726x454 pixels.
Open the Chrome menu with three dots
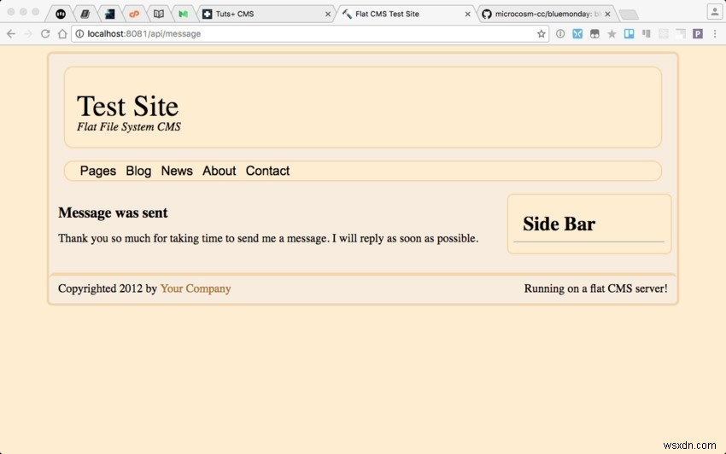pos(715,34)
